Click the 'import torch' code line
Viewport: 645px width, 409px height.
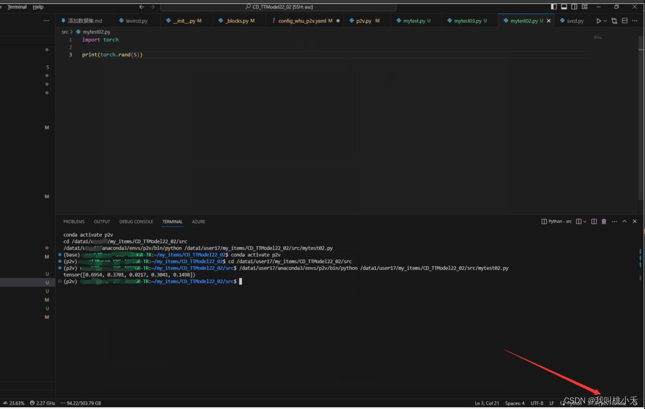coord(100,40)
